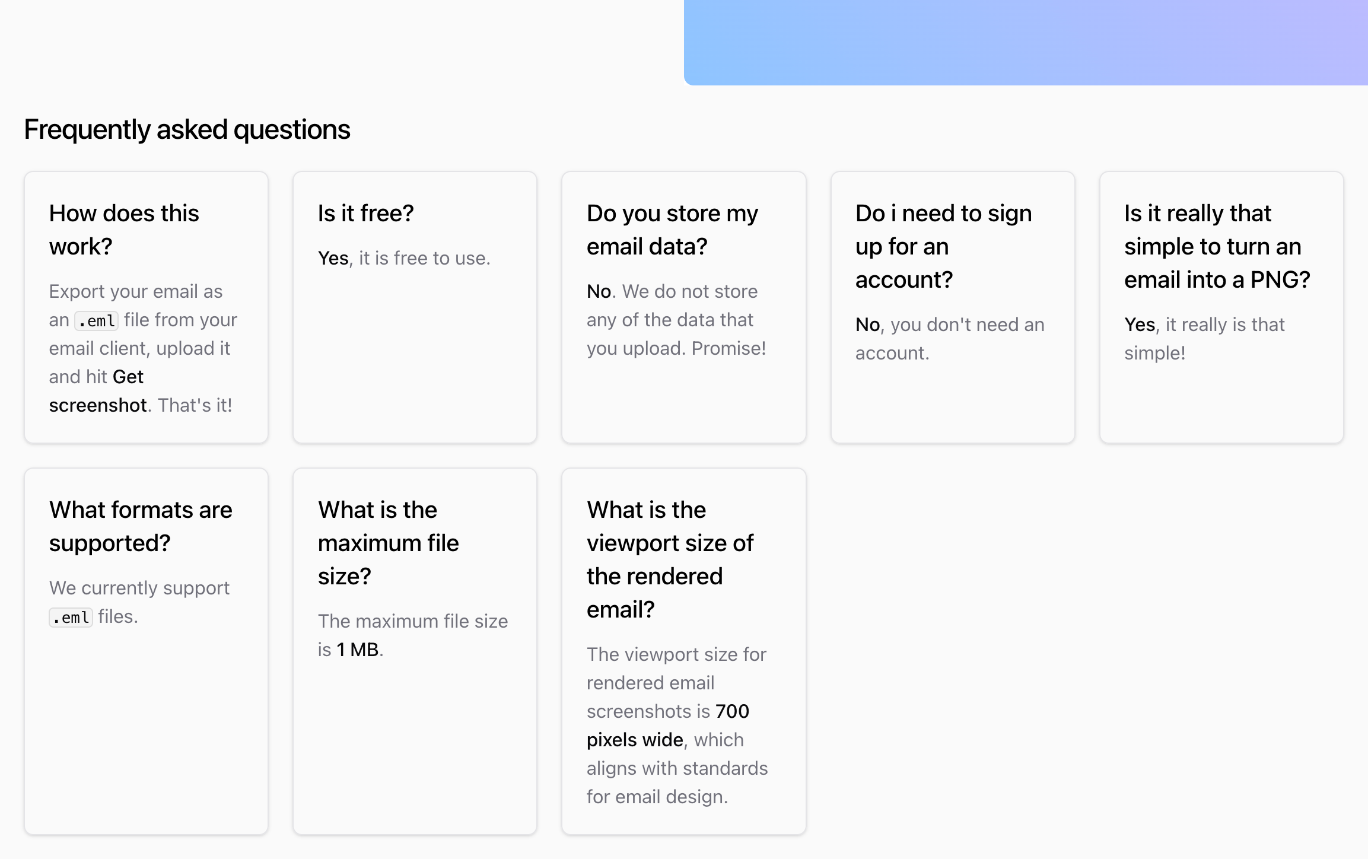The height and width of the screenshot is (859, 1368).
Task: Click the 'viewport size of the rendered email' heading
Action: (670, 559)
